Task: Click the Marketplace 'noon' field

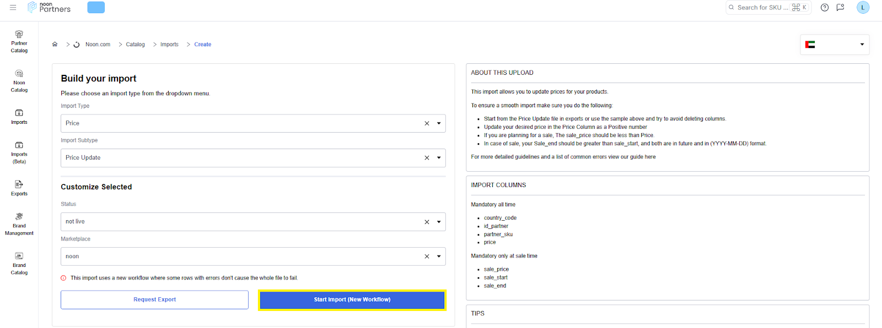Action: click(x=253, y=256)
